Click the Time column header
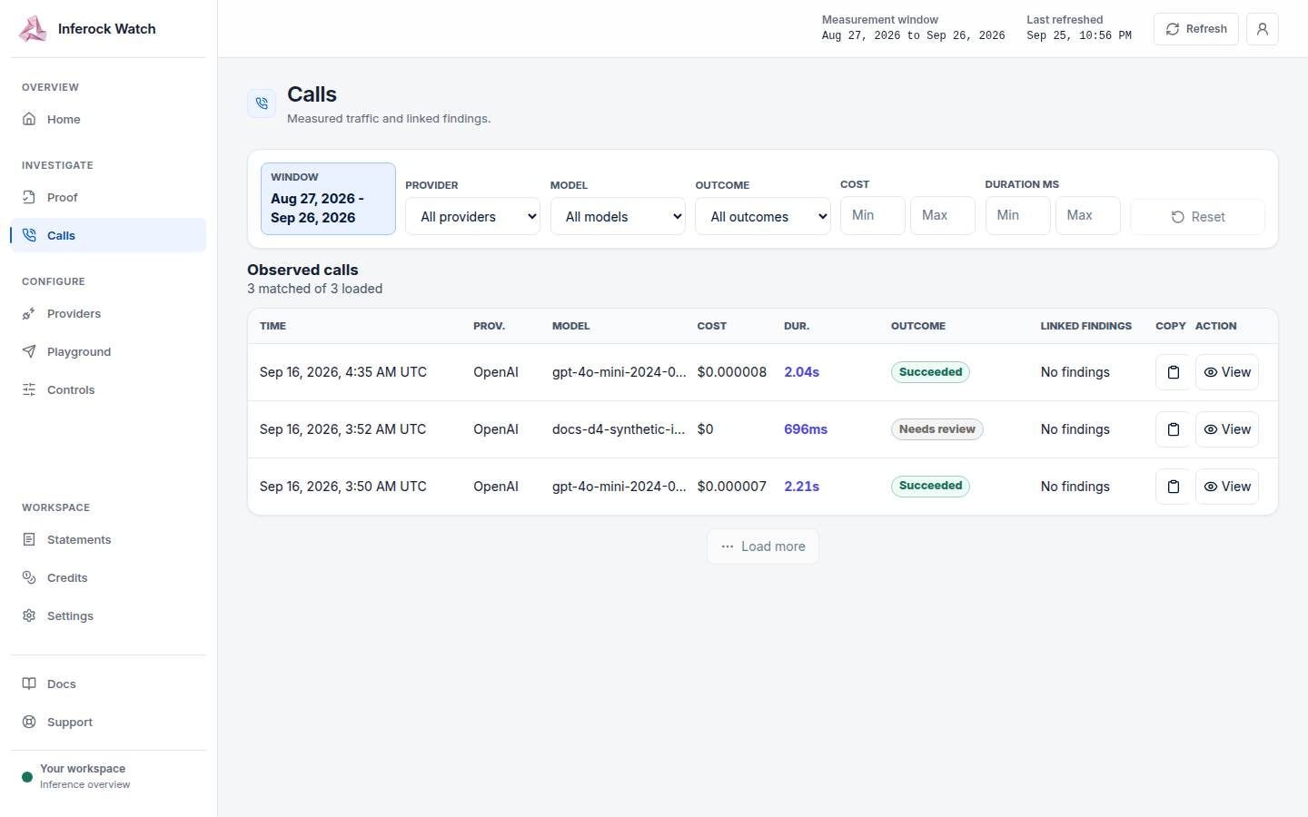The image size is (1308, 817). coord(272,326)
